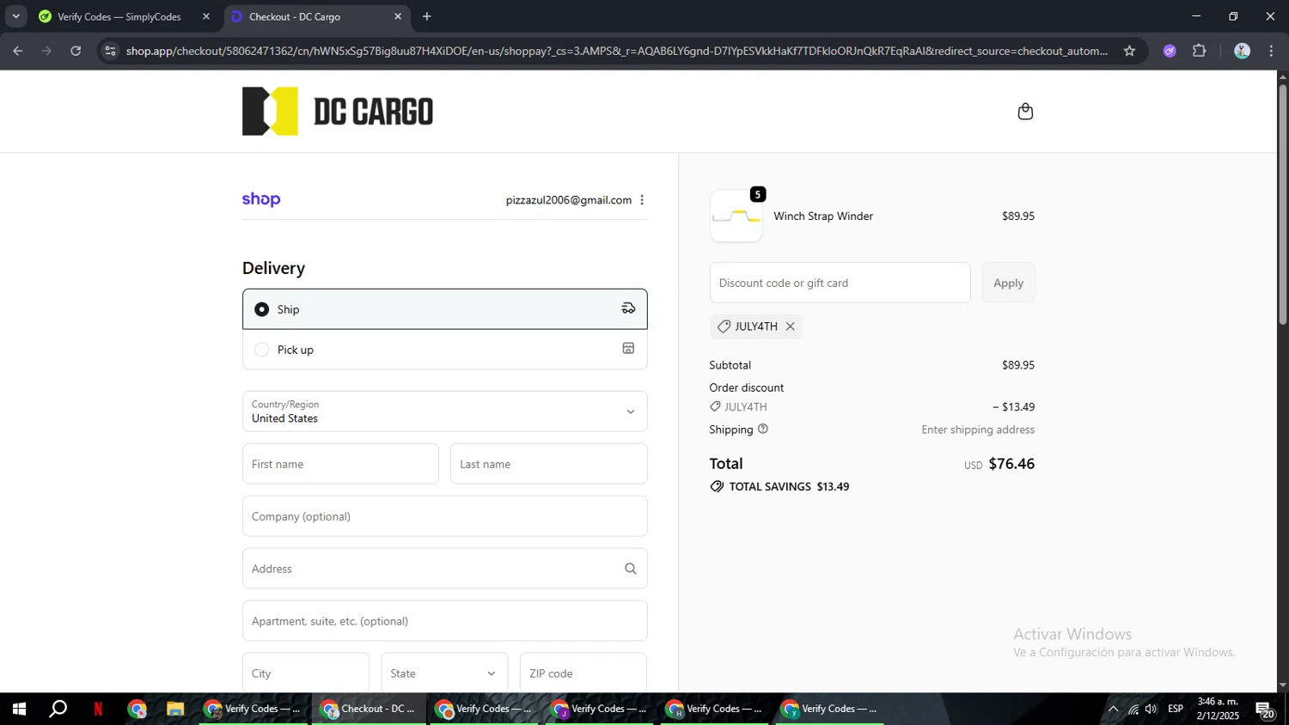Expand the Country/Region dropdown
This screenshot has height=725, width=1289.
pos(444,411)
